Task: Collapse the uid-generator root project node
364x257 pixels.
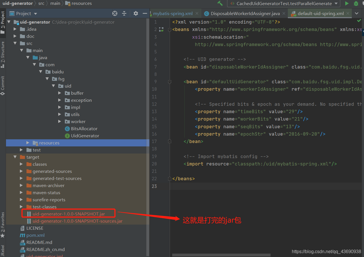Action: (x=9, y=22)
